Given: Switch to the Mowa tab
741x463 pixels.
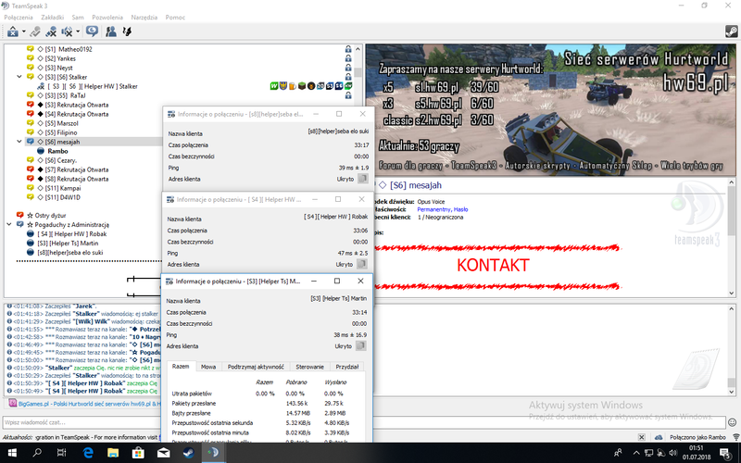Looking at the screenshot, I should point(208,367).
